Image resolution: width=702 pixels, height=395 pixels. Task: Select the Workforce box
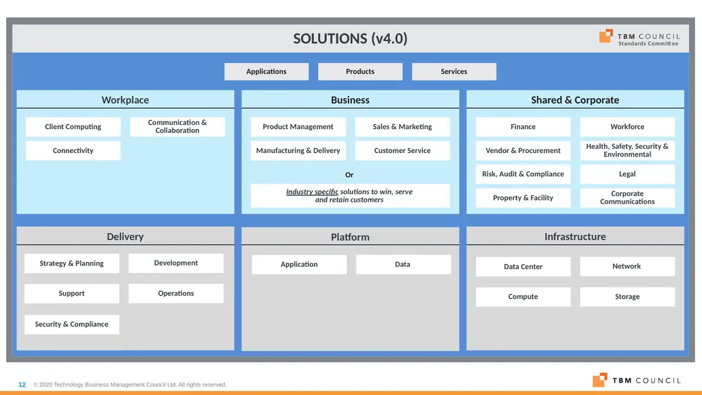coord(627,127)
